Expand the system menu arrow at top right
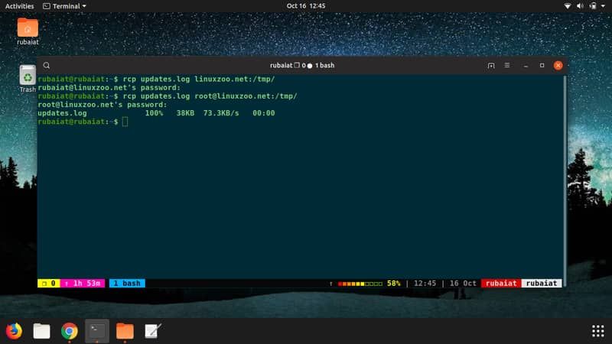 click(603, 5)
